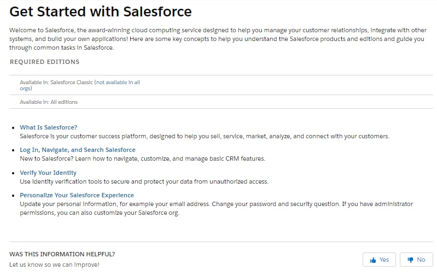The height and width of the screenshot is (276, 437).
Task: Open the "Verify Your Identity" link
Action: click(48, 173)
